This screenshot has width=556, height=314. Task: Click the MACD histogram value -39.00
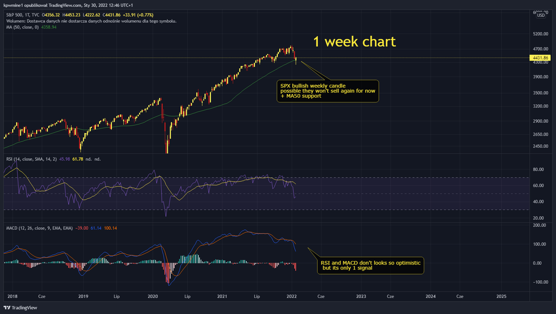tap(81, 229)
